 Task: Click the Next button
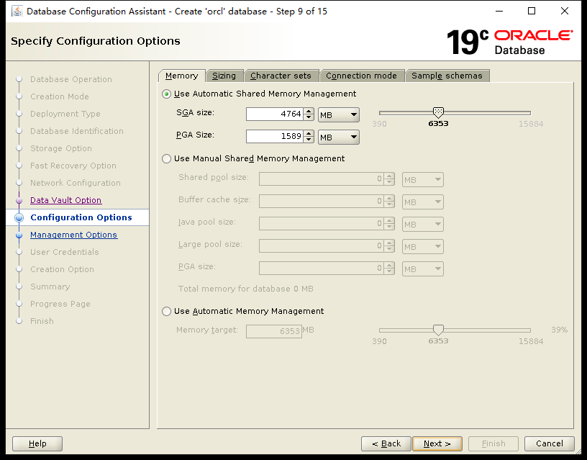tap(437, 443)
